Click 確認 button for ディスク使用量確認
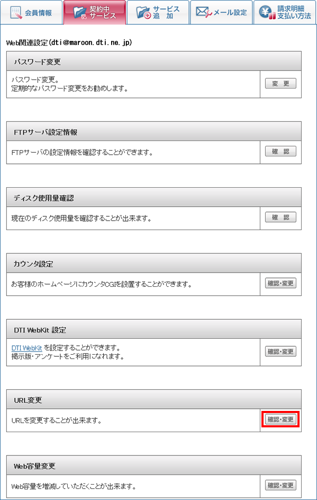The height and width of the screenshot is (500, 317). [280, 217]
